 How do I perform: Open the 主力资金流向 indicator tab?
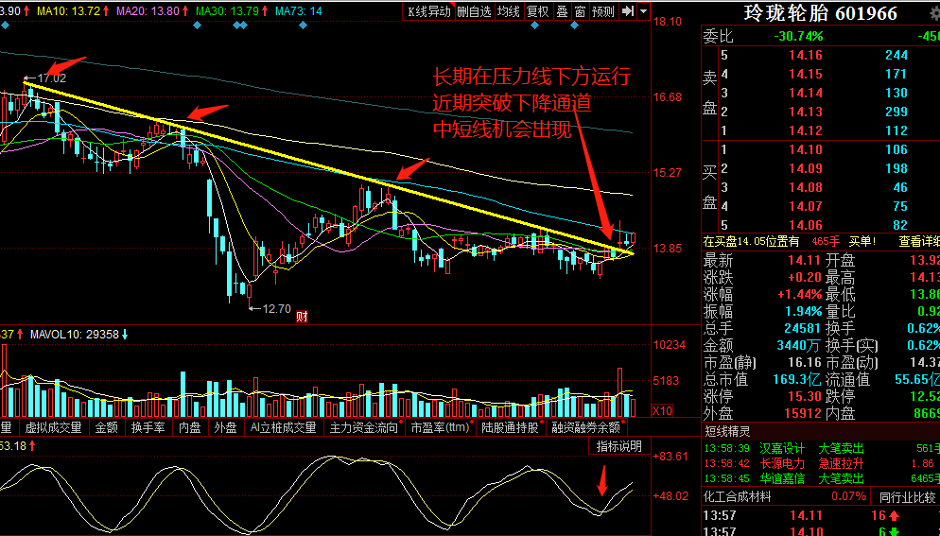364,427
